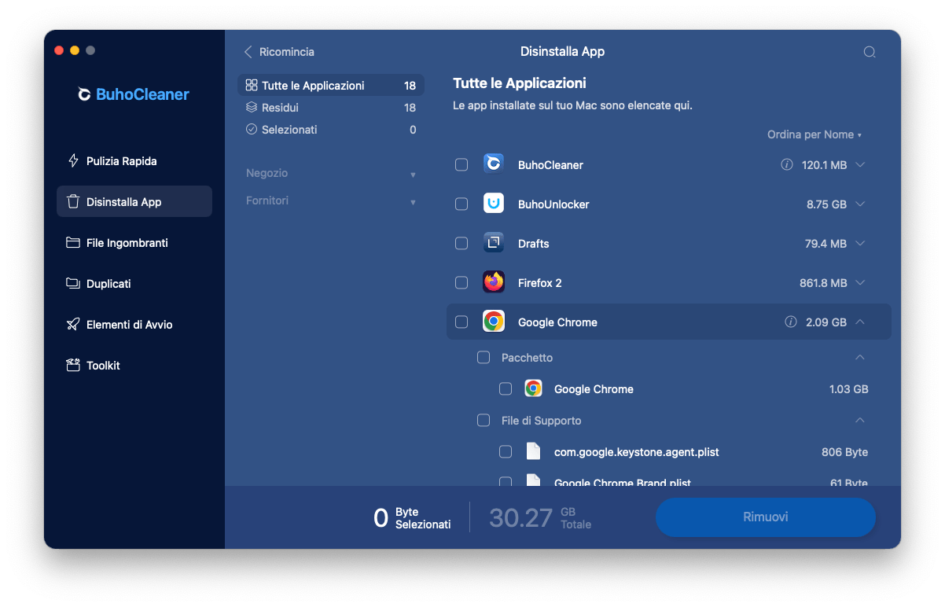
Task: Collapse the Google Chrome row chevron
Action: pos(860,322)
